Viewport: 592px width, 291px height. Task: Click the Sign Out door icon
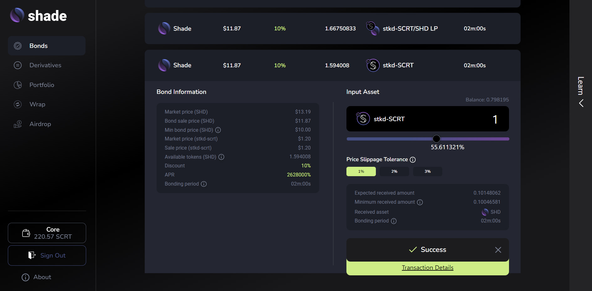tap(32, 255)
